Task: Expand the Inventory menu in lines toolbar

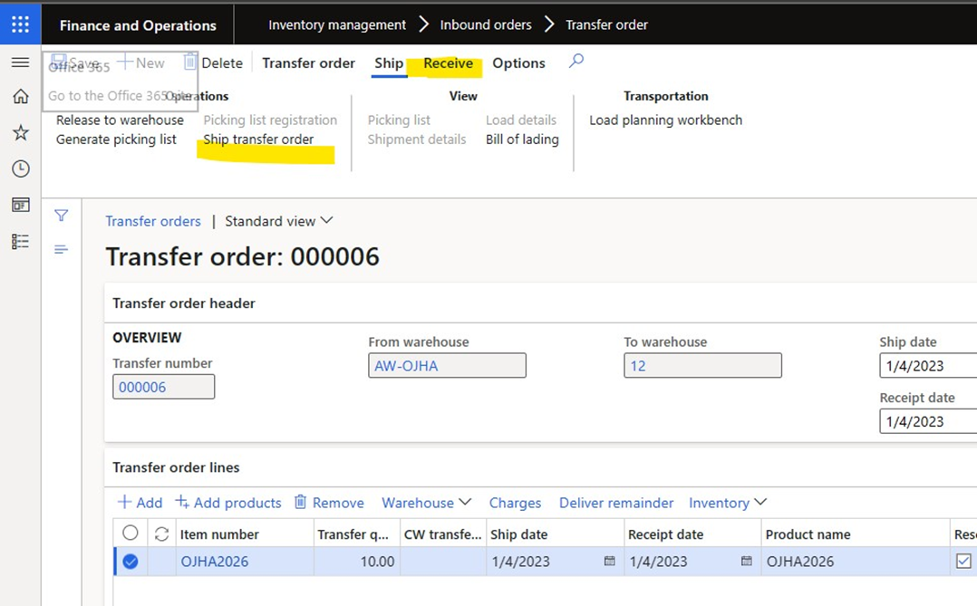Action: tap(728, 503)
